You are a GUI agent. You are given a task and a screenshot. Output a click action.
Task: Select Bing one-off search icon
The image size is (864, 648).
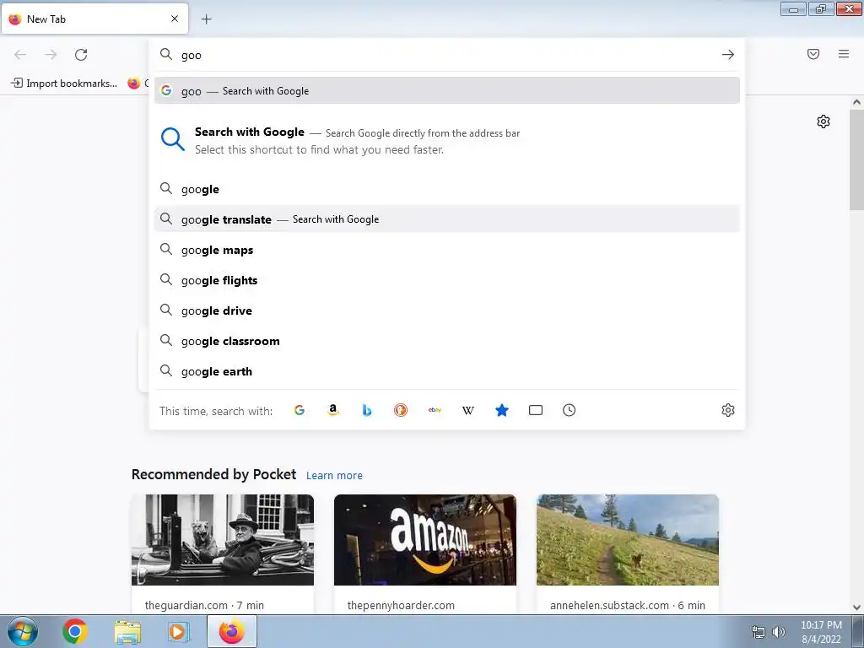(367, 410)
